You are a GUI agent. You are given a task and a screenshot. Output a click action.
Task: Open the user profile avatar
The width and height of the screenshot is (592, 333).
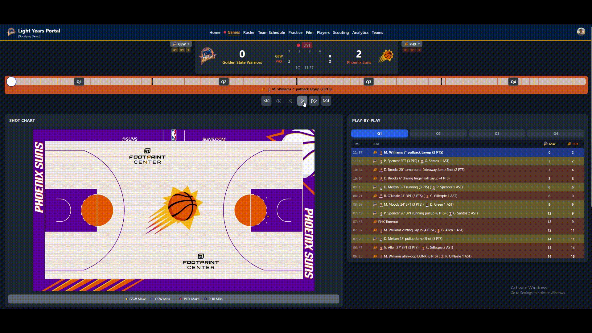[x=581, y=32]
